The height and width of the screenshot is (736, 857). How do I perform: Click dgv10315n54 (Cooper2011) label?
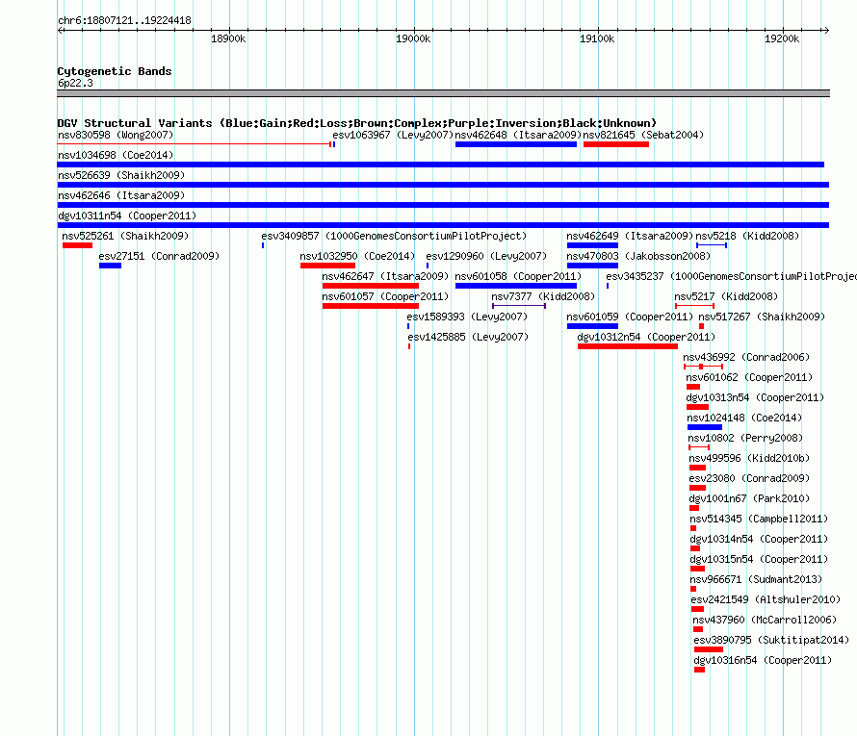click(x=759, y=559)
